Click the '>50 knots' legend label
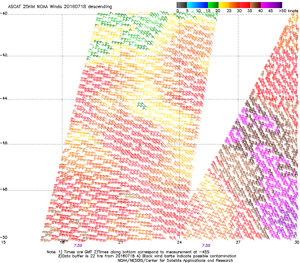The image size is (300, 263). tap(288, 11)
